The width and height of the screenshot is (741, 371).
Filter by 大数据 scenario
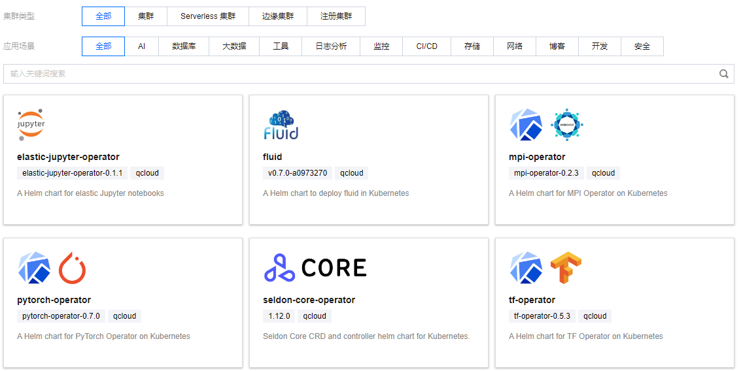pyautogui.click(x=234, y=46)
